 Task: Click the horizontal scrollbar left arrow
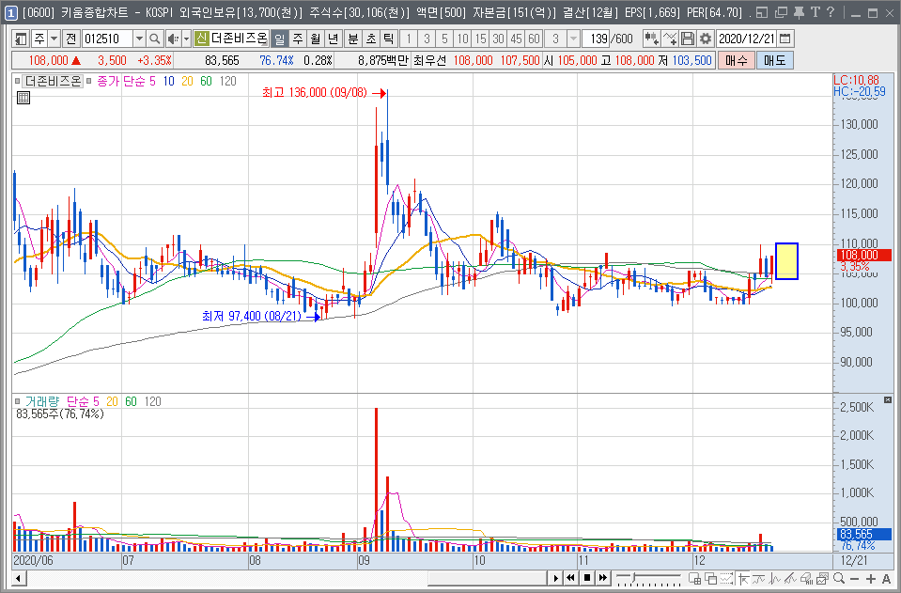point(19,578)
